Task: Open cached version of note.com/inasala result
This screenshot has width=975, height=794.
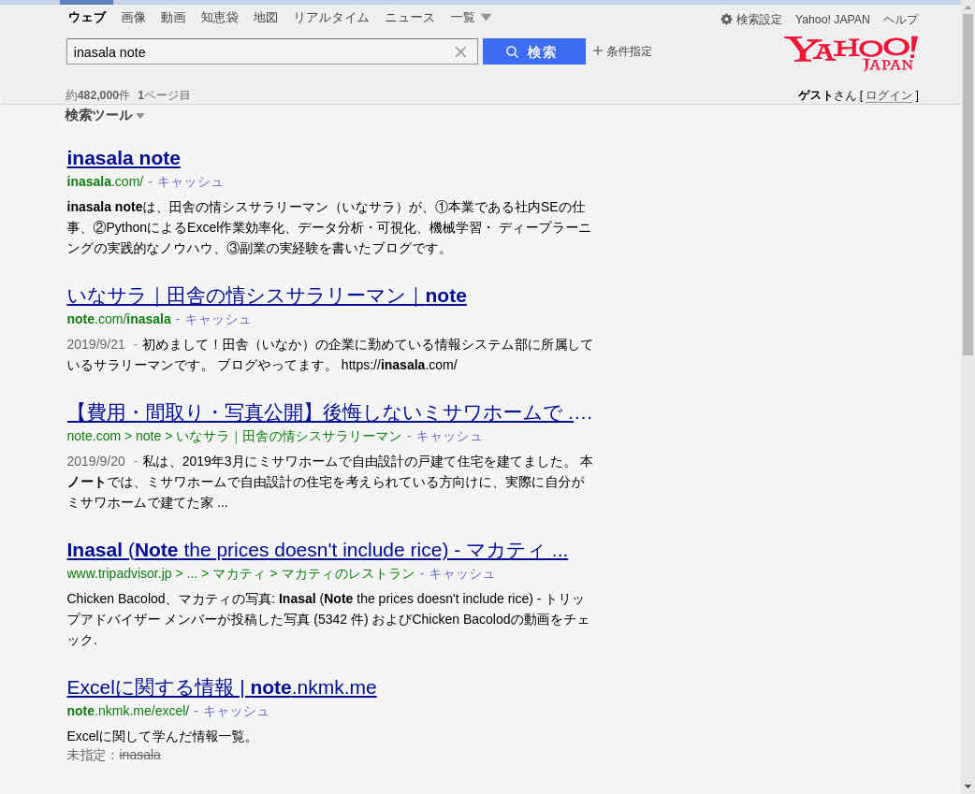Action: (x=217, y=319)
